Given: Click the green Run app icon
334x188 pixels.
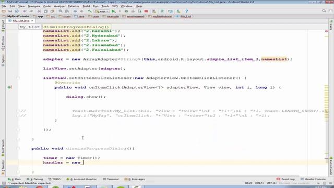Looking at the screenshot, I should coord(114,11).
